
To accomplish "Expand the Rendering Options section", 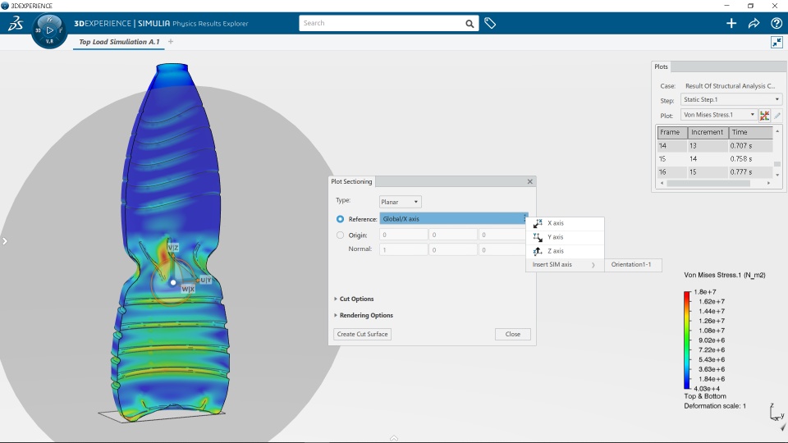I will pos(364,315).
